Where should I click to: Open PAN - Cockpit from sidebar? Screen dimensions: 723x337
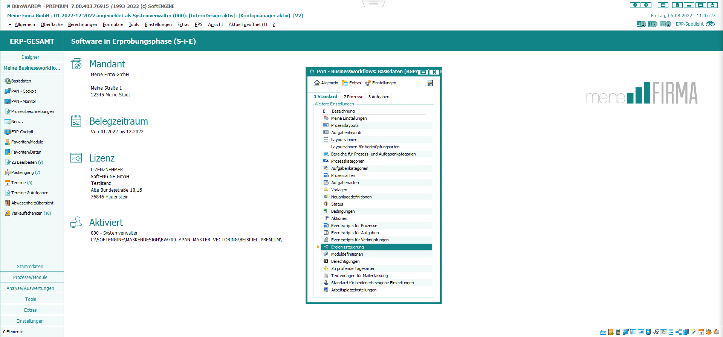pos(23,91)
